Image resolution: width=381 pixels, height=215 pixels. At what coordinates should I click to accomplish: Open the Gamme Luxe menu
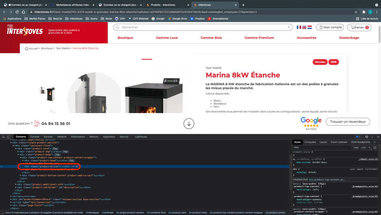pos(167,38)
